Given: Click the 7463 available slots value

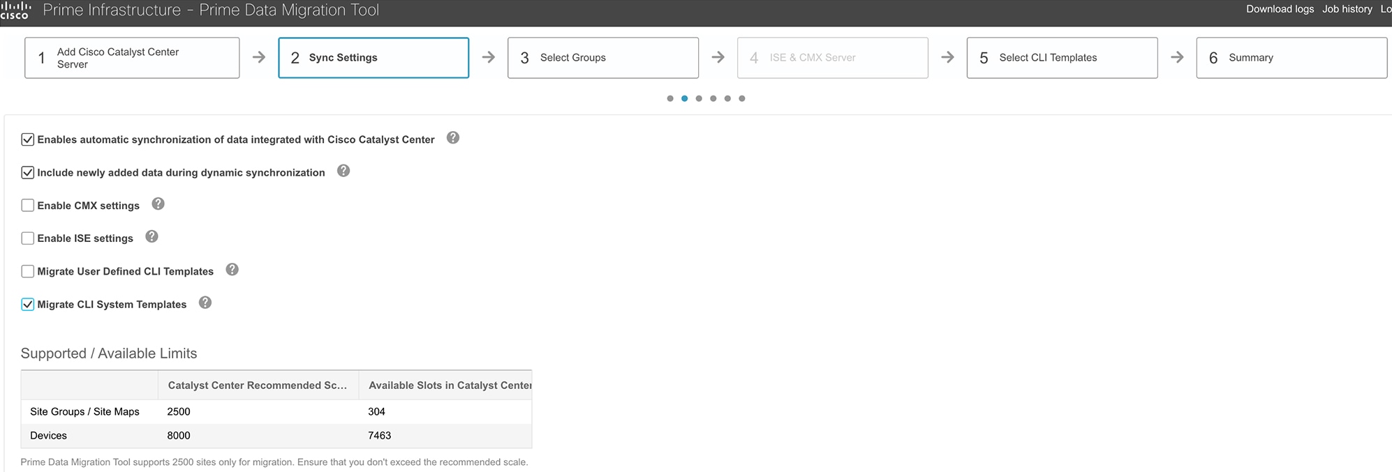Looking at the screenshot, I should click(x=379, y=436).
